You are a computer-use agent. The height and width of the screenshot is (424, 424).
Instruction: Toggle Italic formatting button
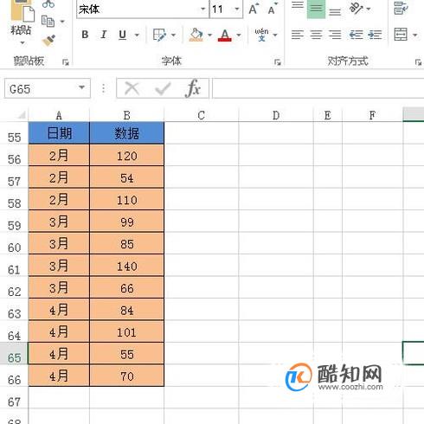[103, 35]
